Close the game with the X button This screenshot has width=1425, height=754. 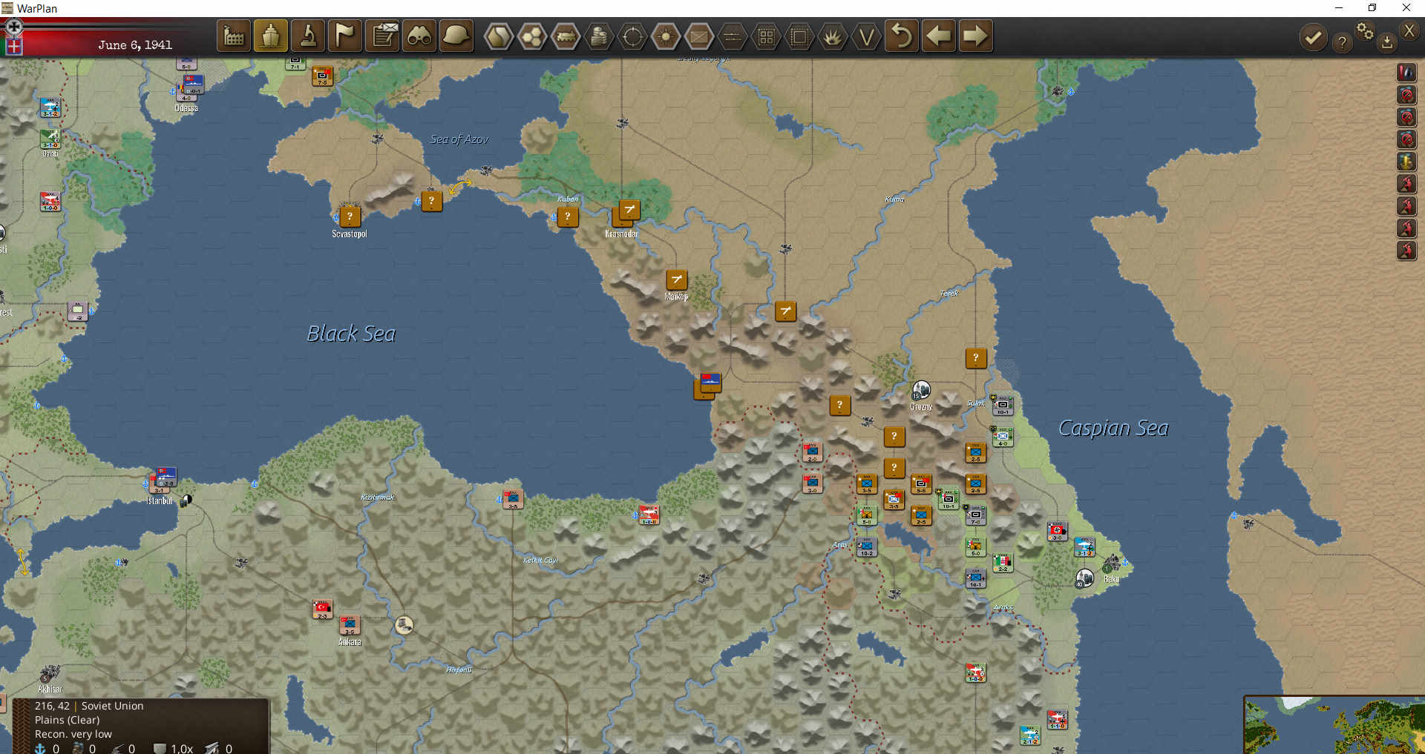[x=1409, y=31]
